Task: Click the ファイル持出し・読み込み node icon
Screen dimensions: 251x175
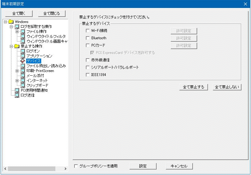Action: coord(23,66)
